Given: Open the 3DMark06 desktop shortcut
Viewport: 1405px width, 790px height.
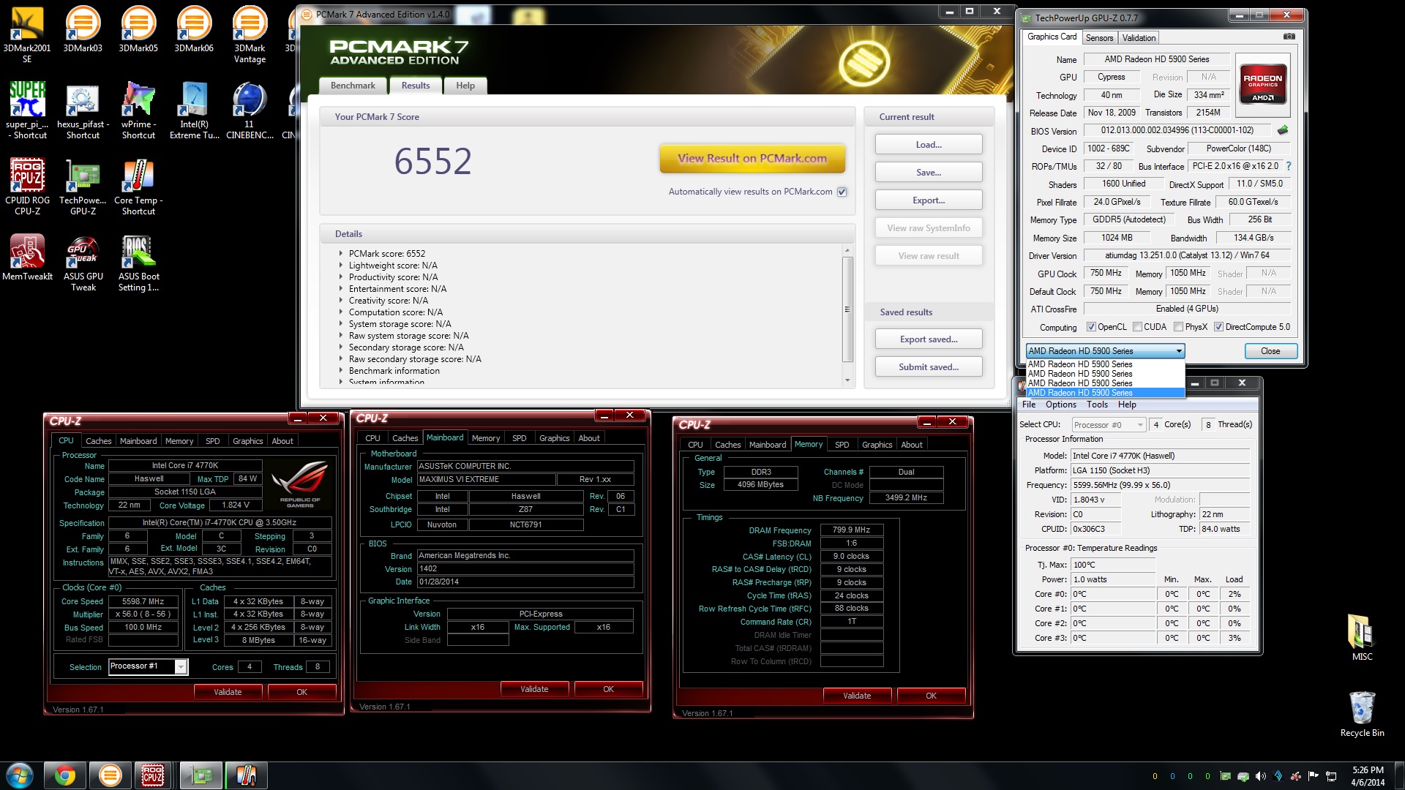Looking at the screenshot, I should pyautogui.click(x=194, y=29).
